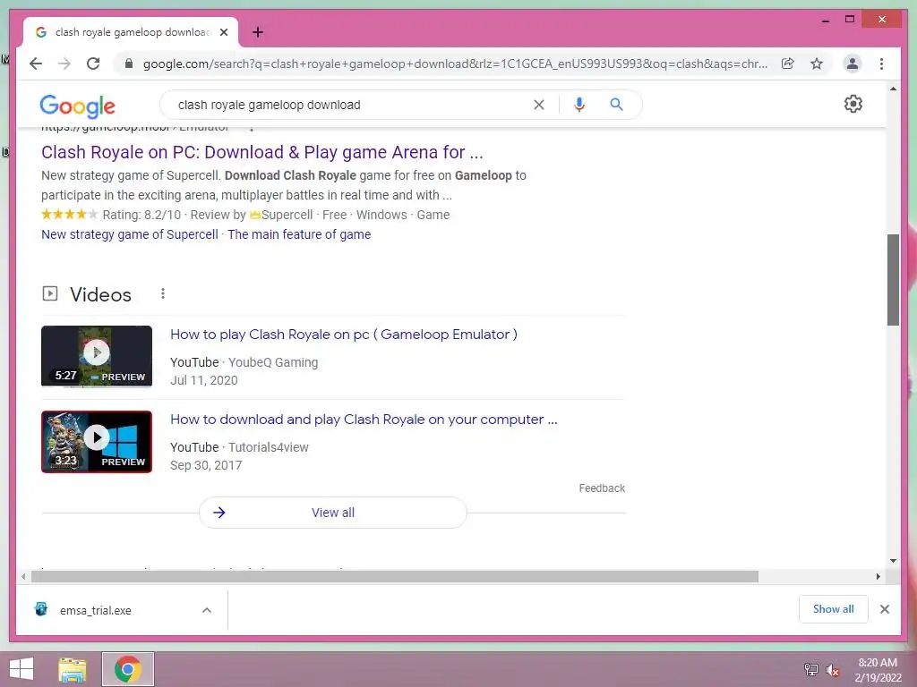Image resolution: width=917 pixels, height=687 pixels.
Task: Open Chrome profile avatar menu
Action: [x=853, y=64]
